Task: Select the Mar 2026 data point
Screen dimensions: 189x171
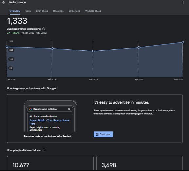Action: tap(93, 51)
